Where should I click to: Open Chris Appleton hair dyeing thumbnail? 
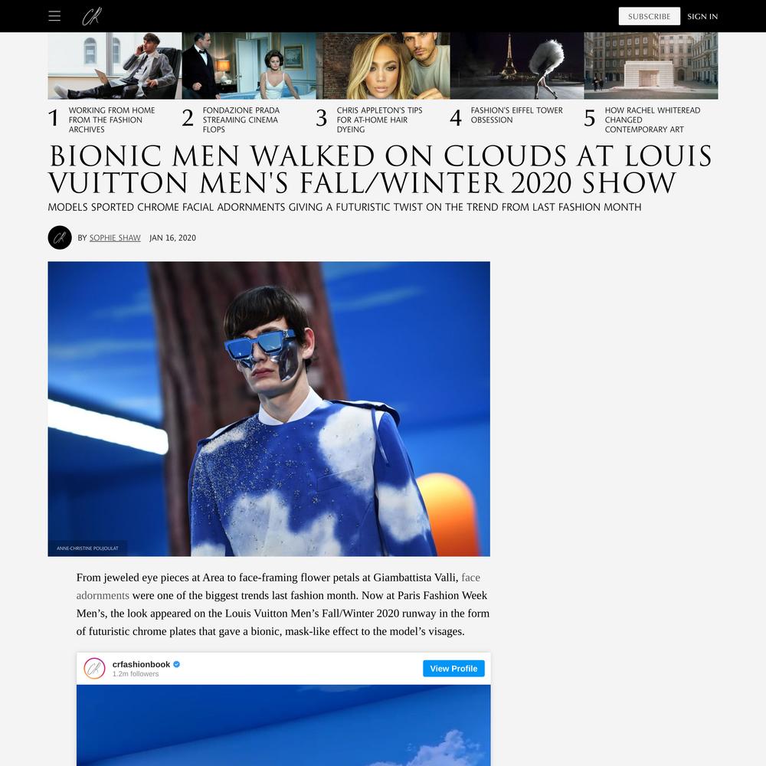[x=382, y=66]
